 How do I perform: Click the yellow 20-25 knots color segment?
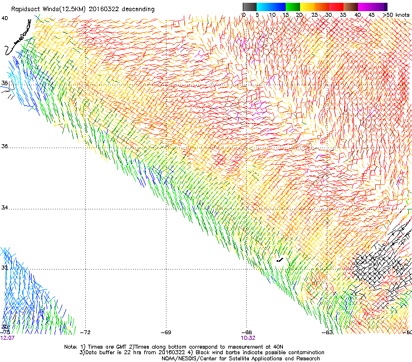pos(307,7)
